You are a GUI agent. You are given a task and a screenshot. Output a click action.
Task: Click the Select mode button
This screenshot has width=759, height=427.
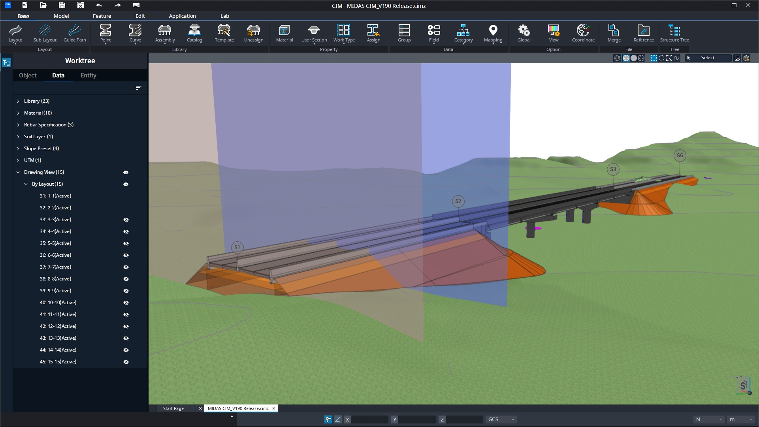pyautogui.click(x=708, y=58)
